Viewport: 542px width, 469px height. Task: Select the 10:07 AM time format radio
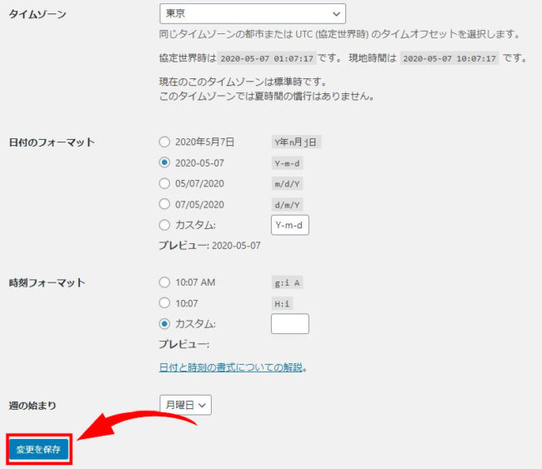tap(164, 283)
